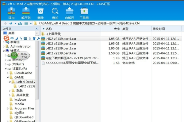Sort by 名称 column header
Viewport: 184px width, 122px height.
(x=71, y=29)
